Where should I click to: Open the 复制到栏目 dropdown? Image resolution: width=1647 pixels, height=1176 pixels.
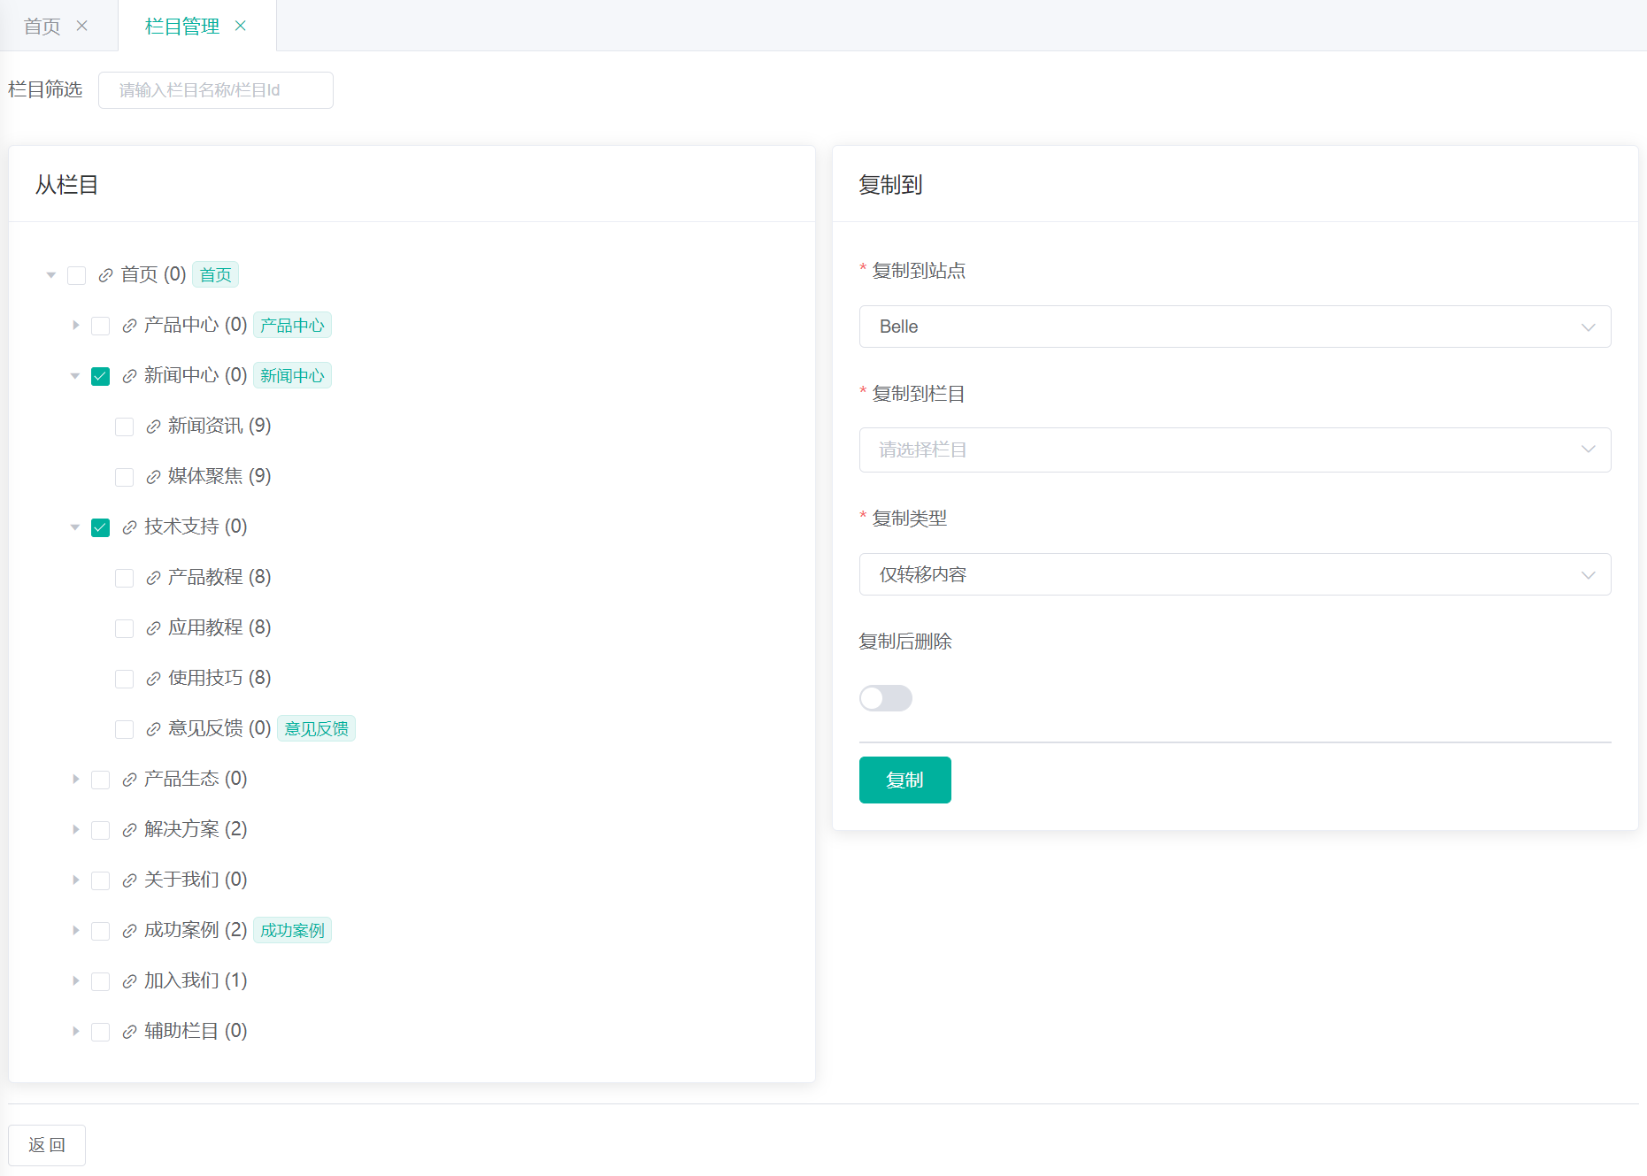click(x=1234, y=450)
